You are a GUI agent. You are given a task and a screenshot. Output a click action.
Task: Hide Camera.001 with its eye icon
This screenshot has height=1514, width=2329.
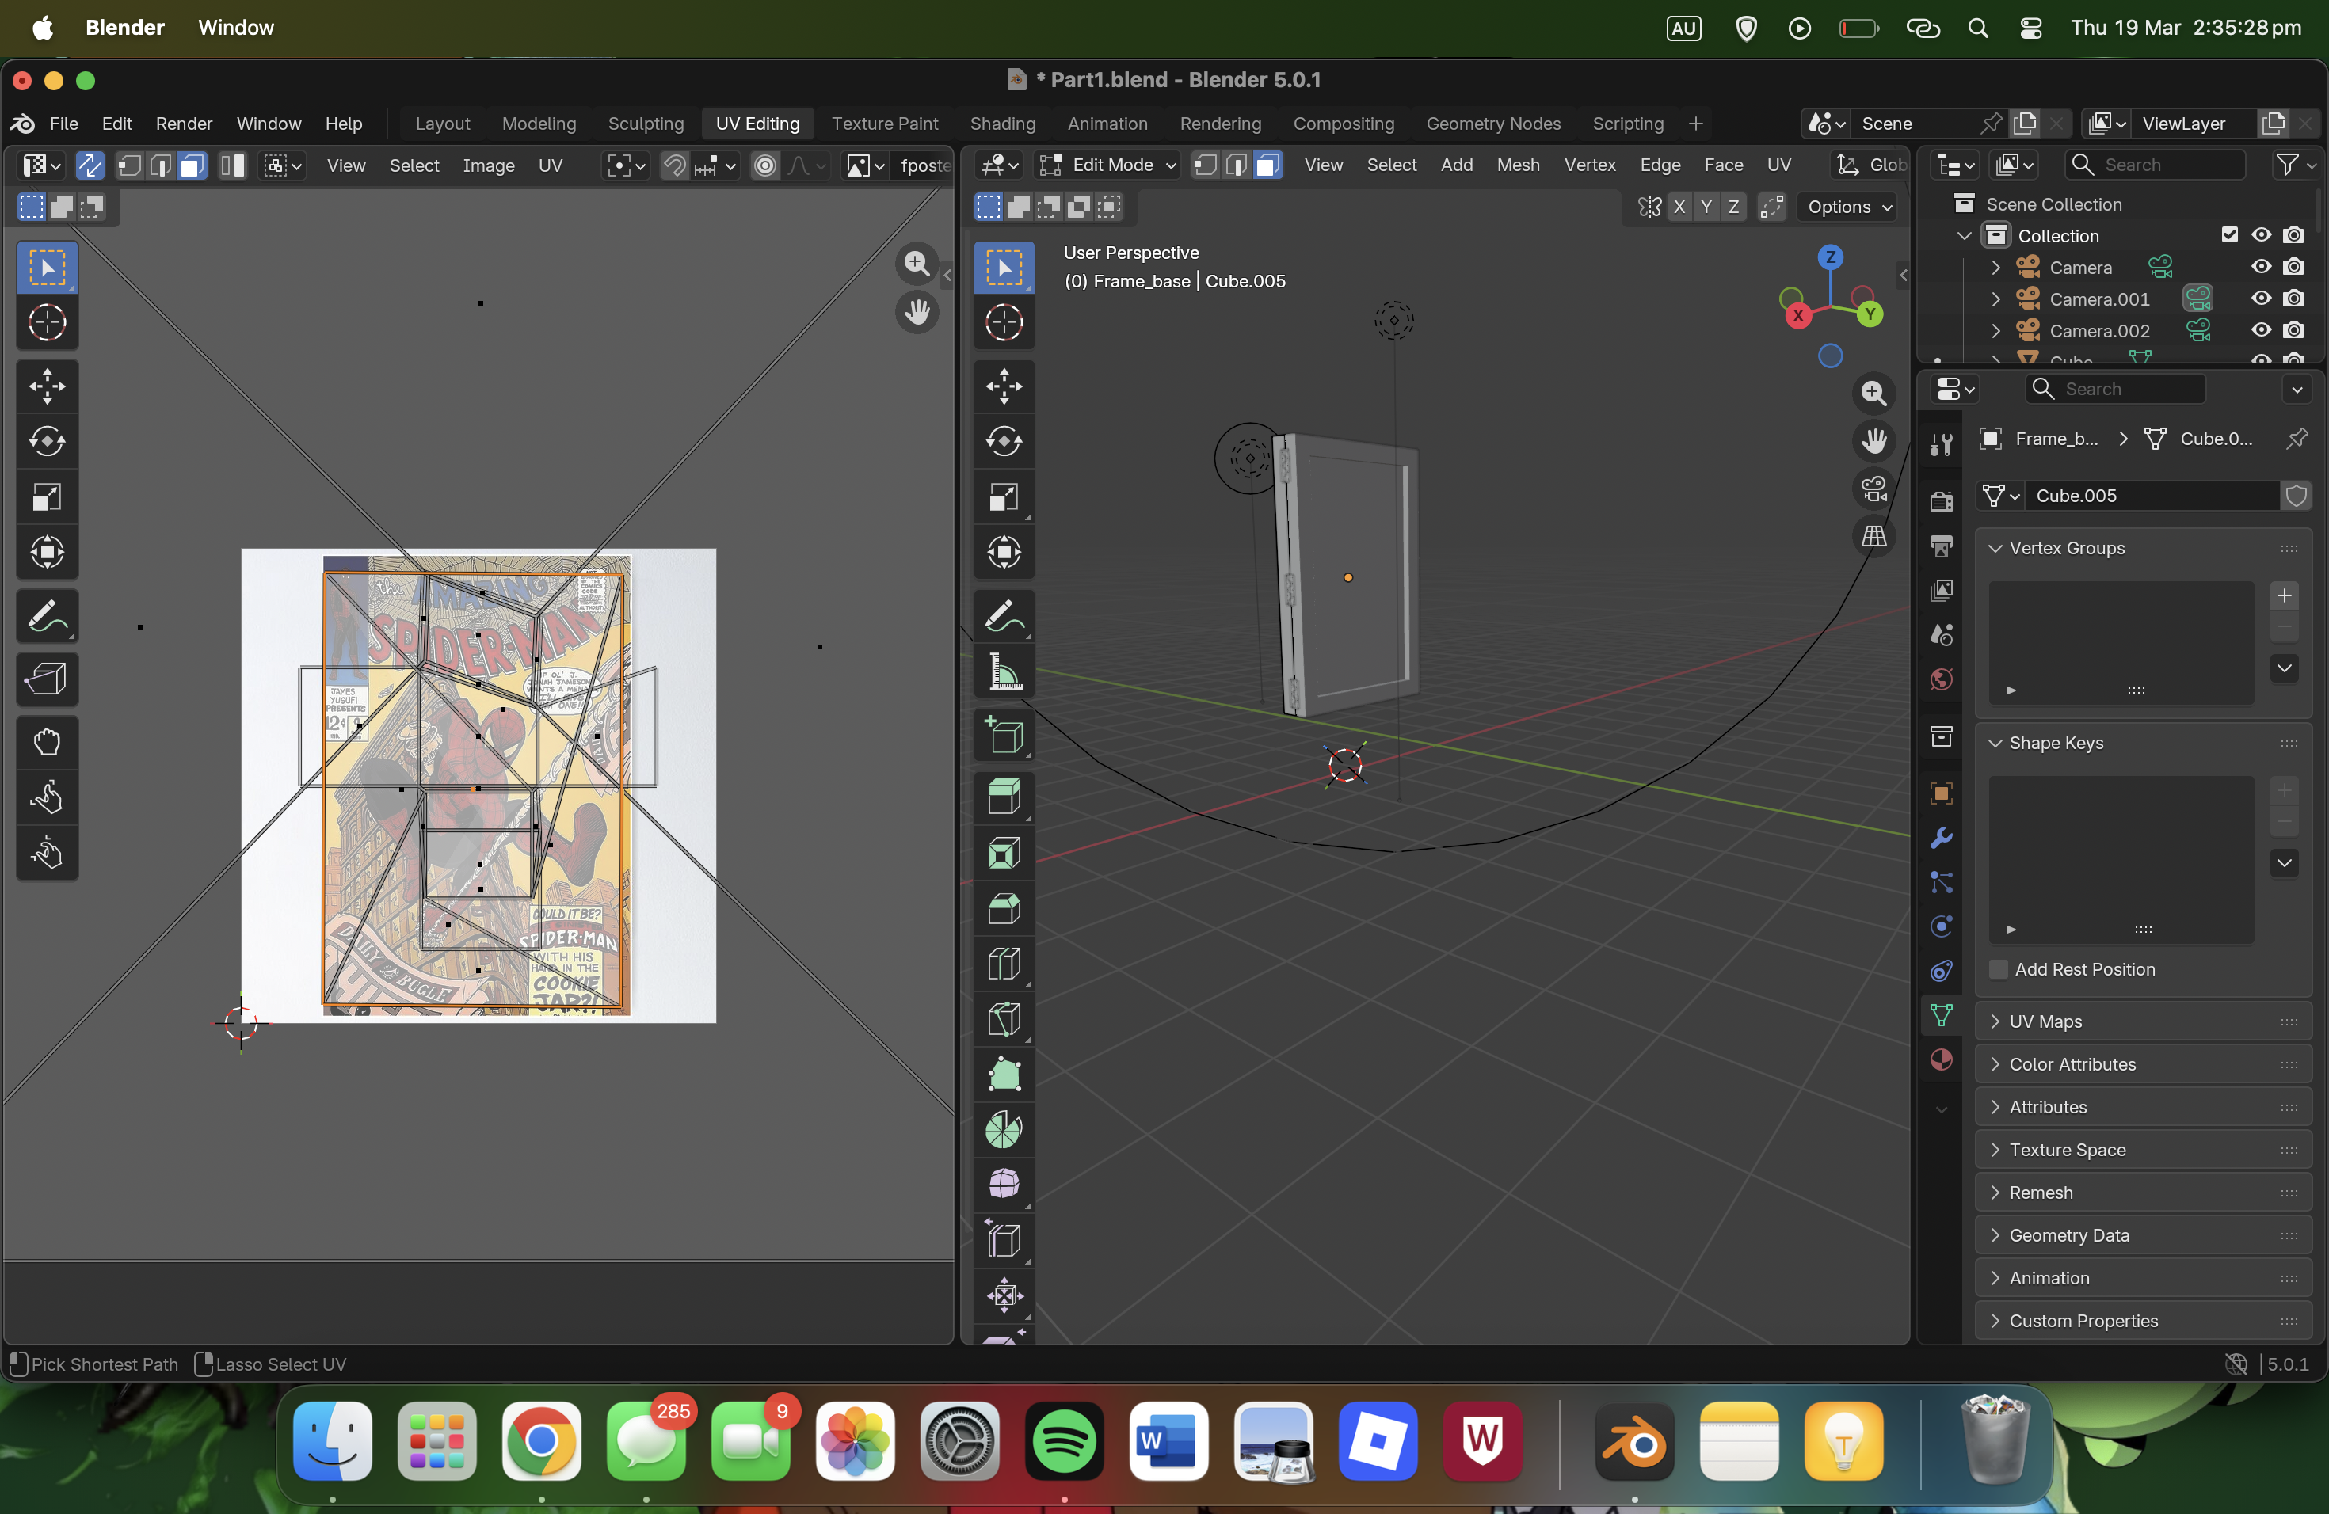(x=2261, y=299)
